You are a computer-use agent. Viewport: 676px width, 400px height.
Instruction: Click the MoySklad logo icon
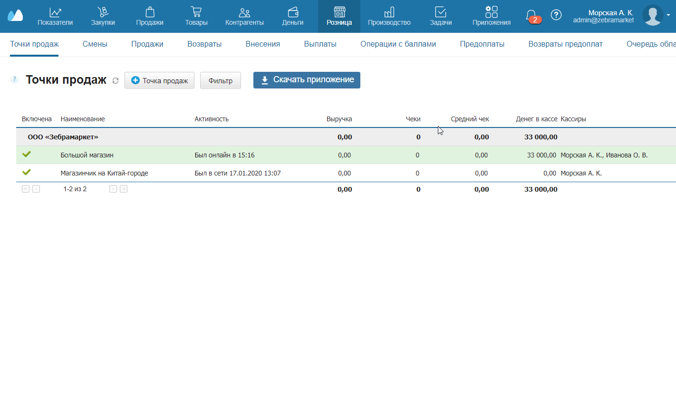coord(15,16)
